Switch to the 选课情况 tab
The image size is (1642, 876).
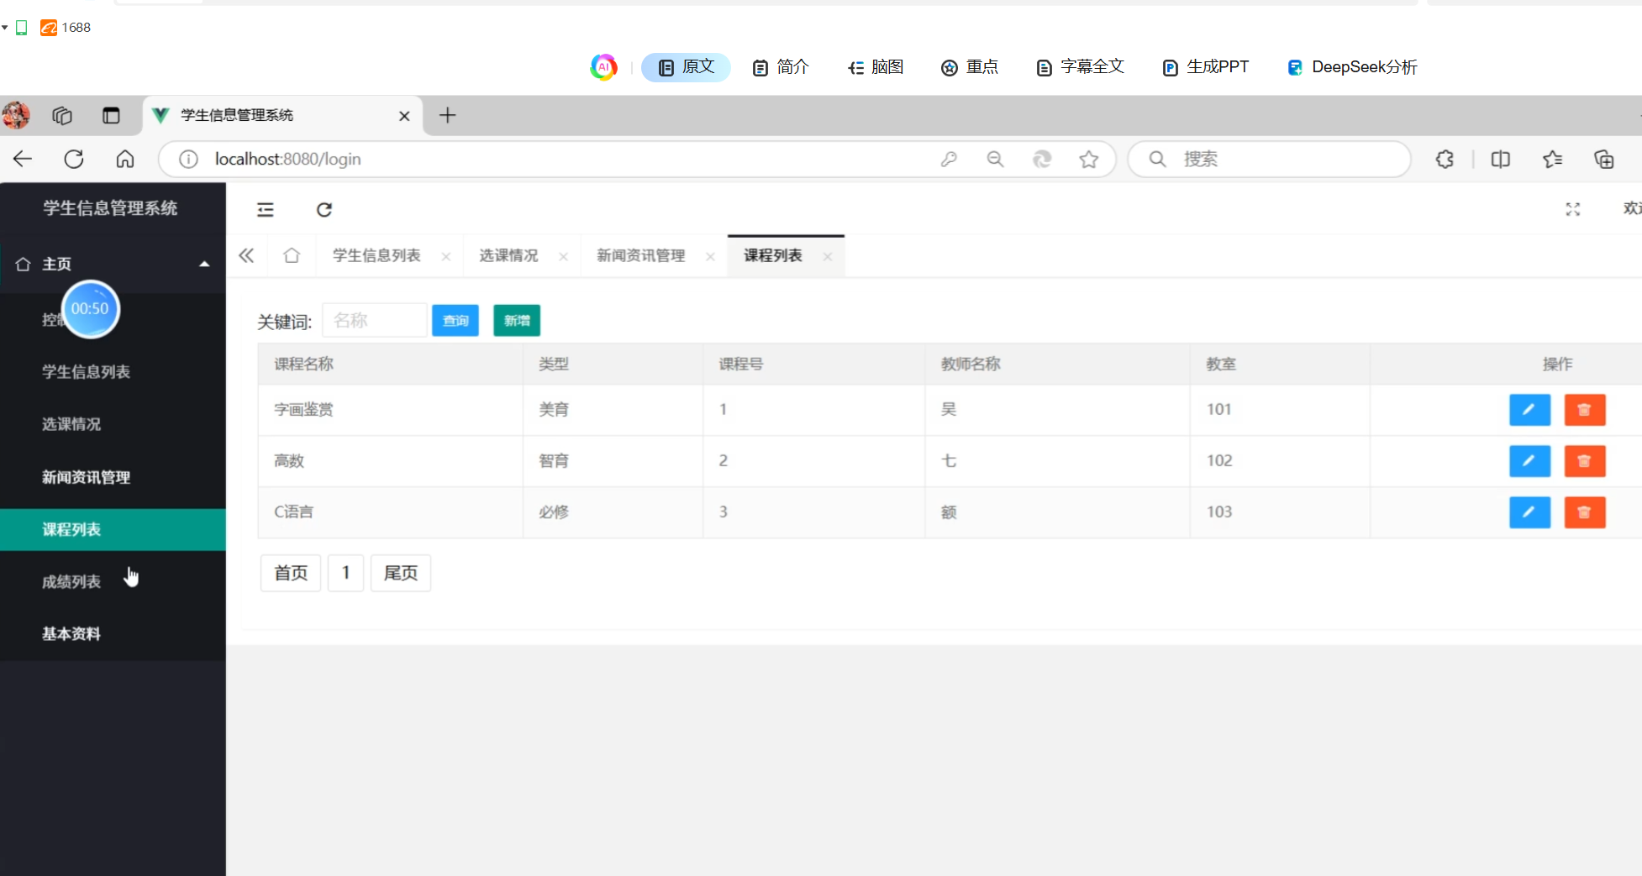[508, 256]
